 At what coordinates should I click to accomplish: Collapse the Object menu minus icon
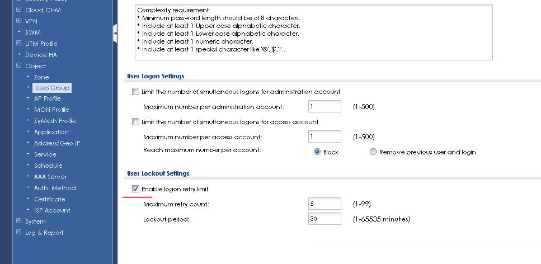pos(19,66)
